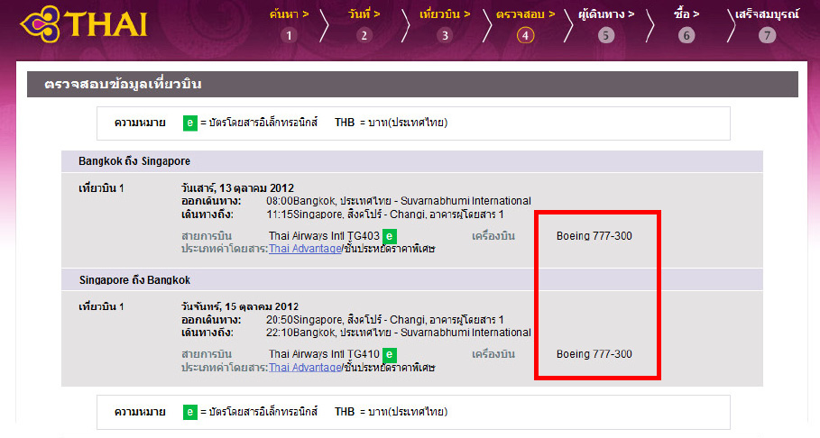
Task: Click THB = บาท text in bottom legend
Action: coord(392,412)
